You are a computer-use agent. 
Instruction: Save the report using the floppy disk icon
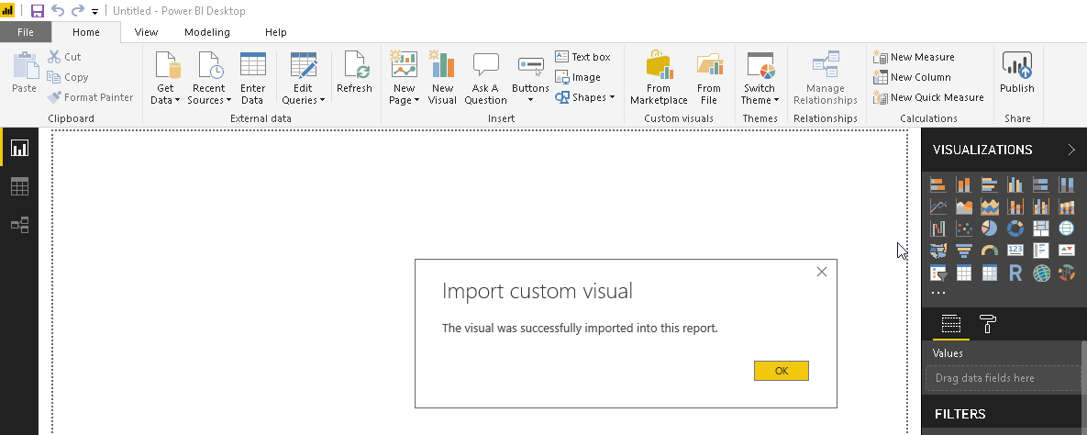click(x=38, y=11)
